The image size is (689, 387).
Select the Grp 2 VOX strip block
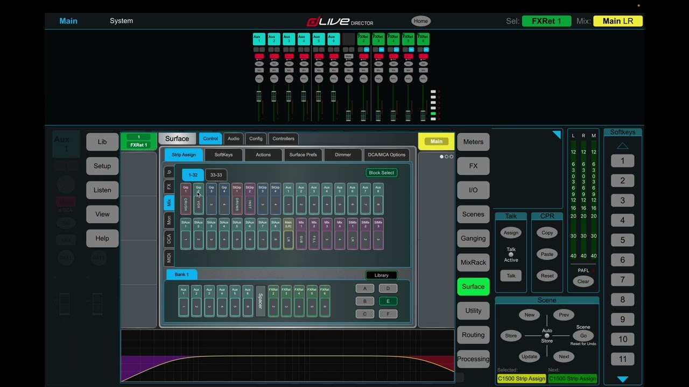tap(199, 199)
